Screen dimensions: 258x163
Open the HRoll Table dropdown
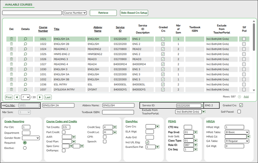[x=237, y=132]
